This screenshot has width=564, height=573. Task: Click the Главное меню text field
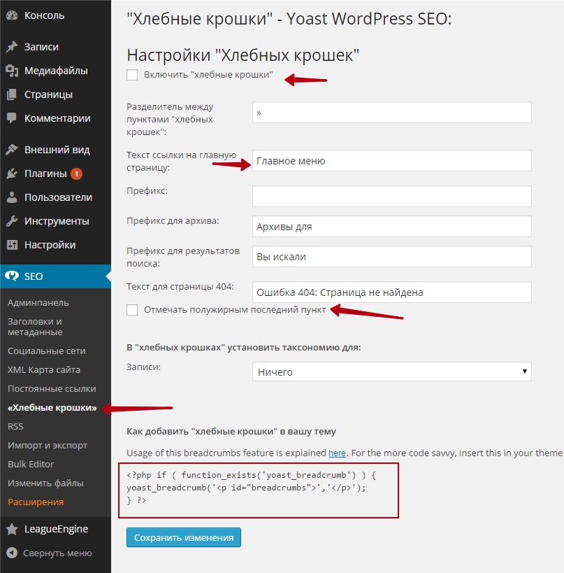tap(391, 161)
